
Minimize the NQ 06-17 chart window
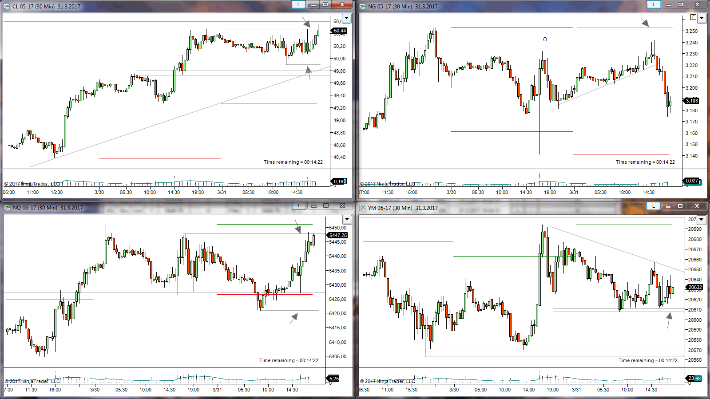coord(314,205)
